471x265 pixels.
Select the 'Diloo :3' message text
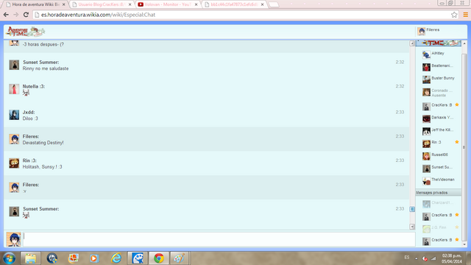click(30, 119)
